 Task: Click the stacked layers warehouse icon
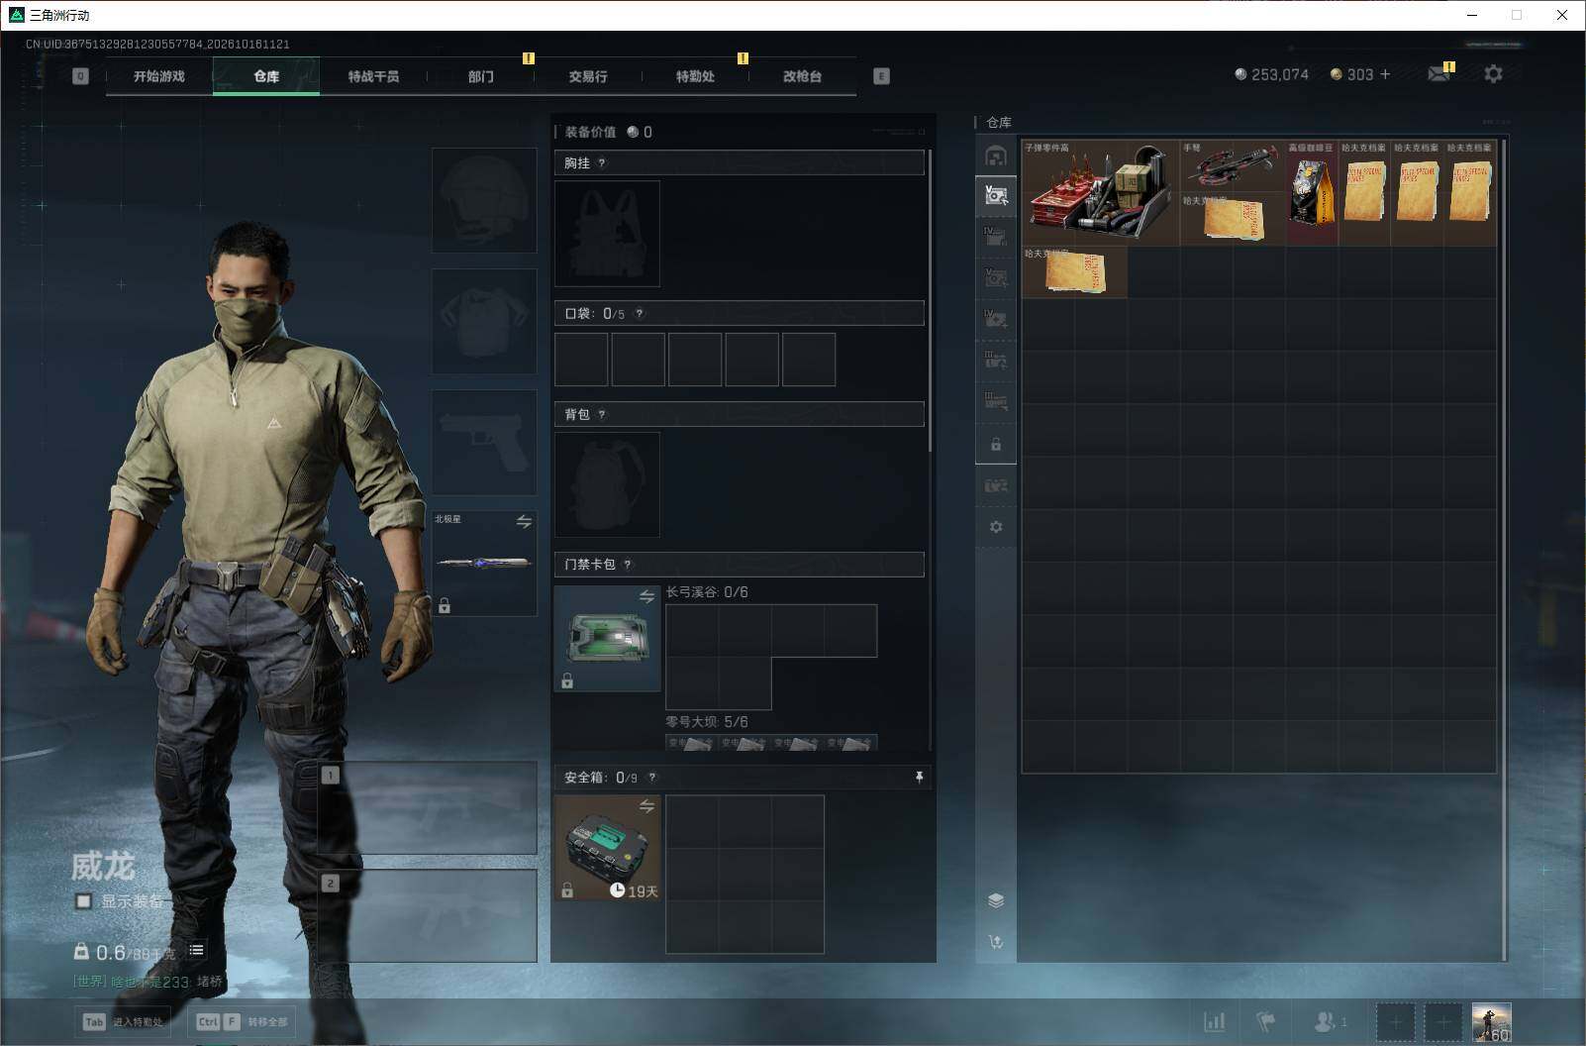click(996, 900)
